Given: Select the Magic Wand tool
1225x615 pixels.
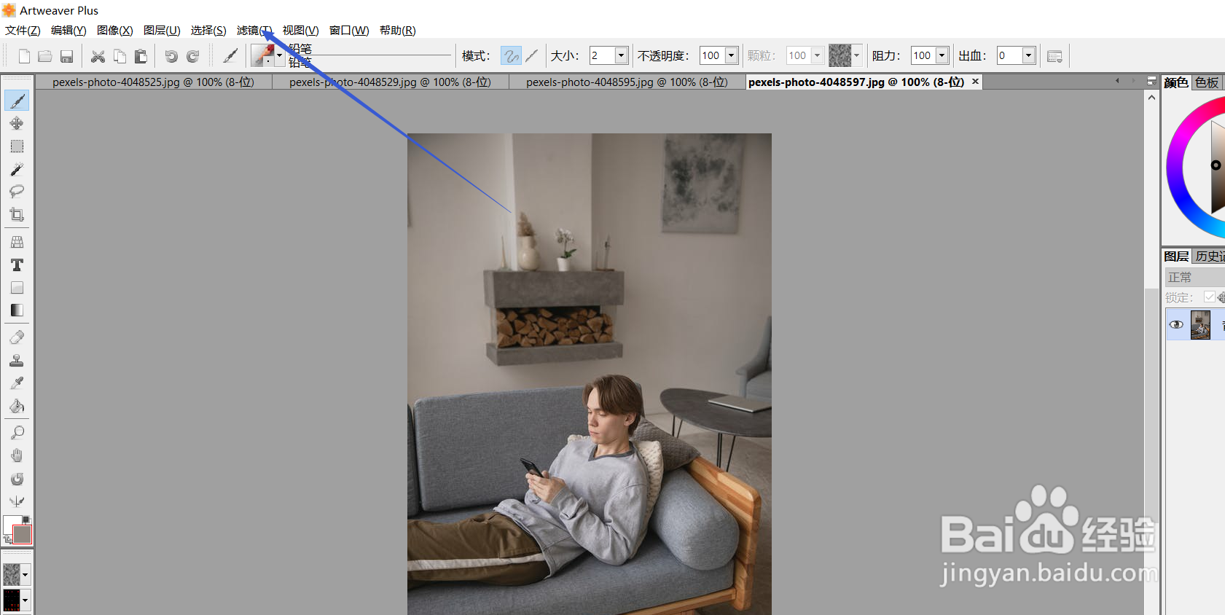Looking at the screenshot, I should point(17,169).
